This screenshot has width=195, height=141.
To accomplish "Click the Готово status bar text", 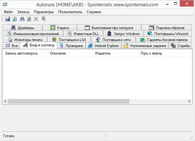I will tap(9, 136).
